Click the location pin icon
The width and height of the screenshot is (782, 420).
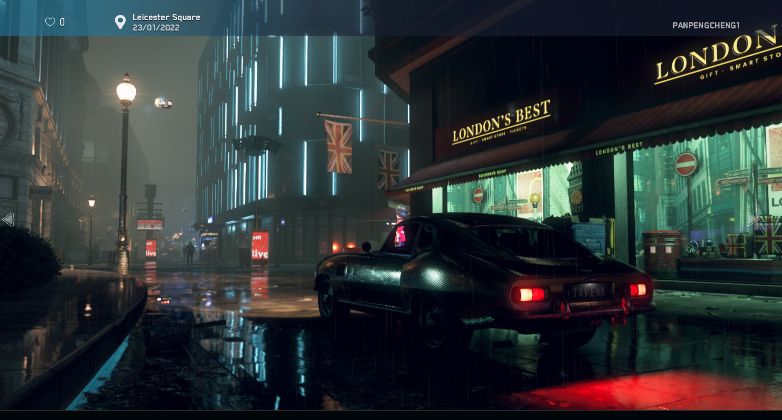(120, 22)
